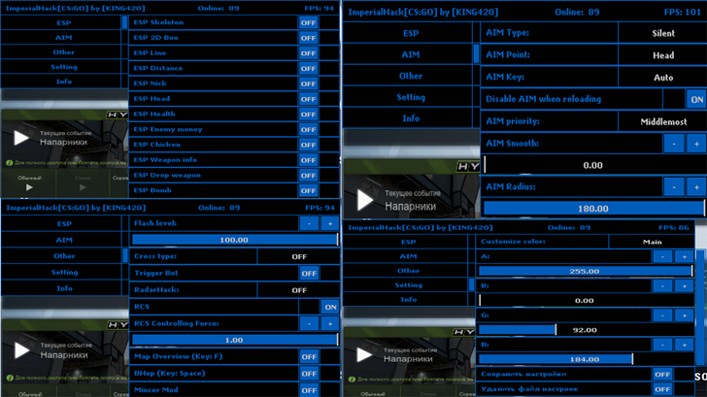Toggle ESP Skeleton off switch

click(309, 22)
